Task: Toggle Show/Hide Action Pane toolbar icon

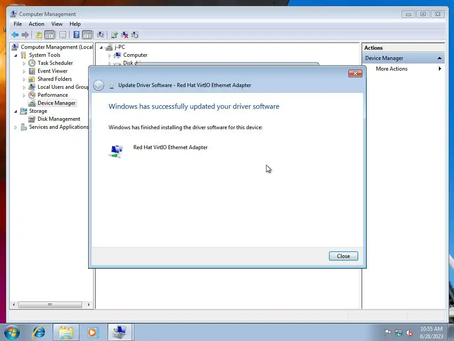Action: 87,35
